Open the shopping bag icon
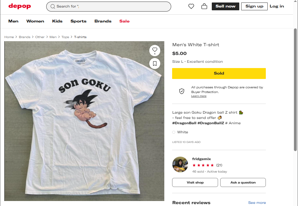 [204, 6]
